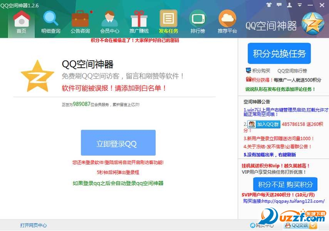
Task: Click announcement 4 关于冻结-发不信息
Action: 277,147
